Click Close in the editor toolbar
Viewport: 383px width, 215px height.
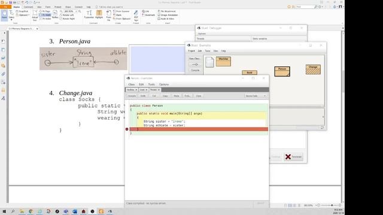(x=198, y=96)
